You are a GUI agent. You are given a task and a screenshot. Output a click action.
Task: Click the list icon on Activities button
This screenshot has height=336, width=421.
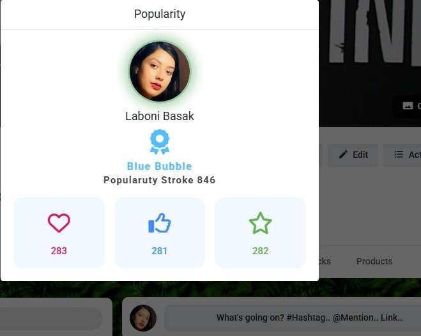[x=399, y=155]
